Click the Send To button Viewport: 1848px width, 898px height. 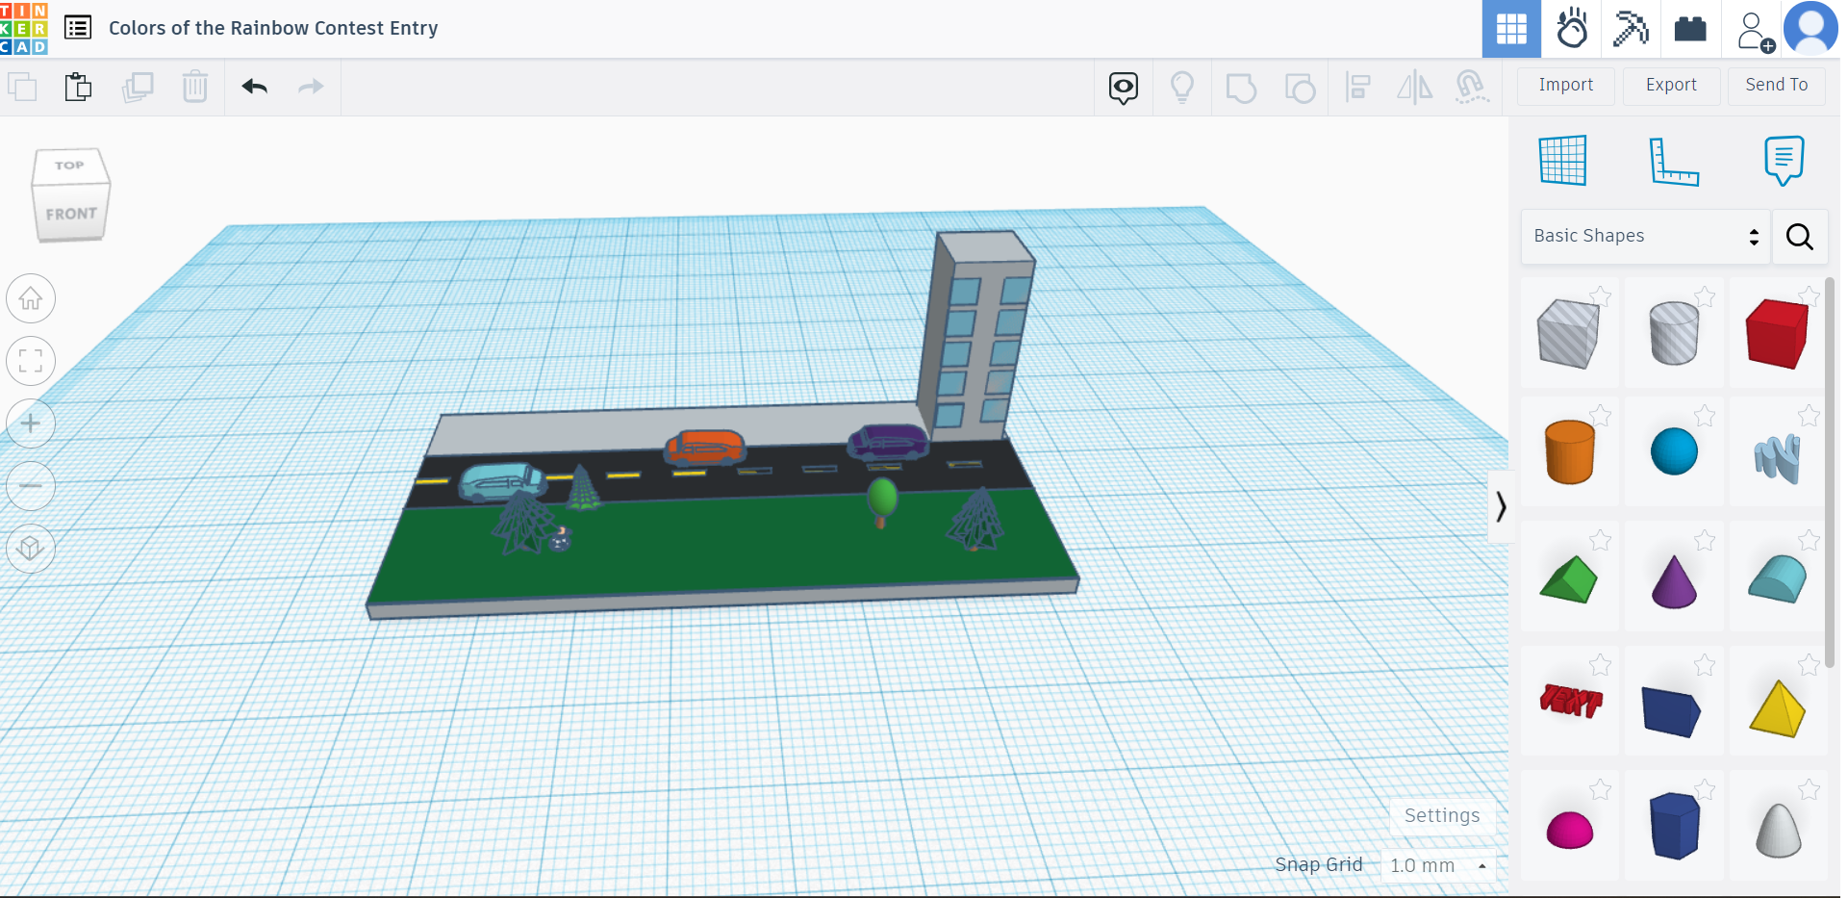pyautogui.click(x=1775, y=86)
